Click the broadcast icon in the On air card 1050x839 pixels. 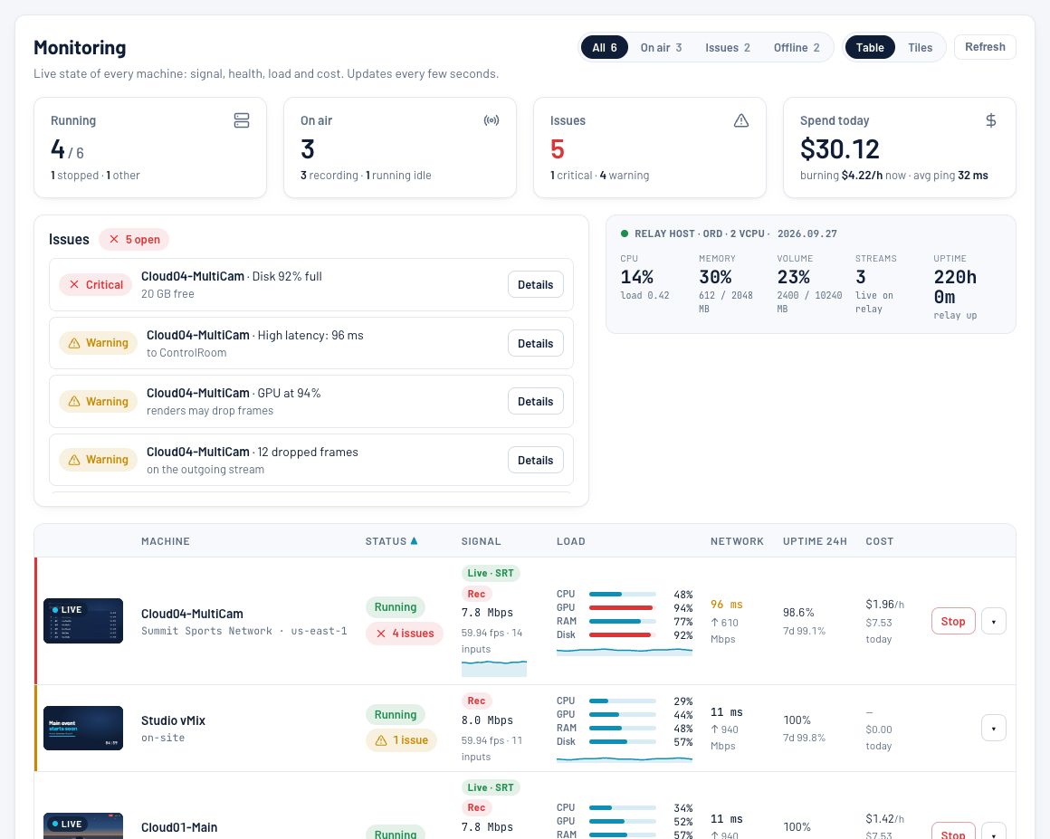click(492, 120)
